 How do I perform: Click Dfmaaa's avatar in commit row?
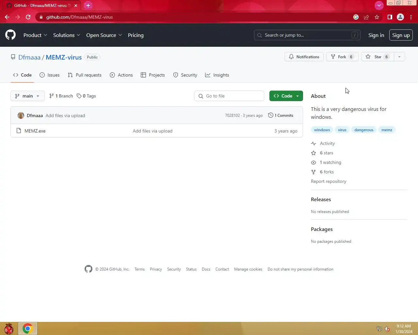pos(21,115)
